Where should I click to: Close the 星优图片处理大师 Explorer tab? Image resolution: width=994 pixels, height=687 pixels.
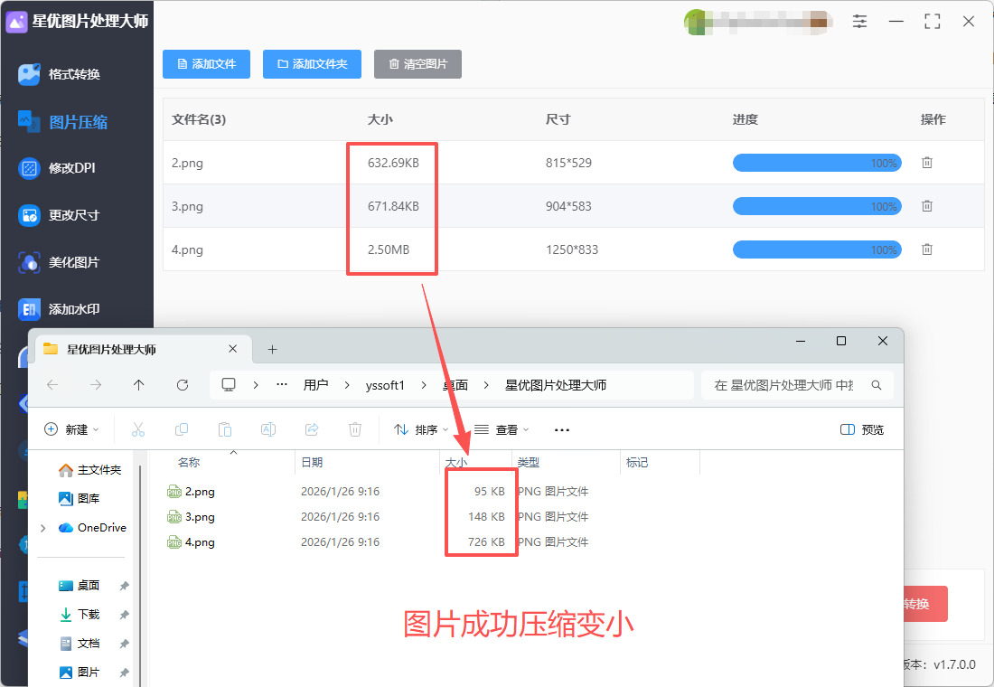point(232,349)
